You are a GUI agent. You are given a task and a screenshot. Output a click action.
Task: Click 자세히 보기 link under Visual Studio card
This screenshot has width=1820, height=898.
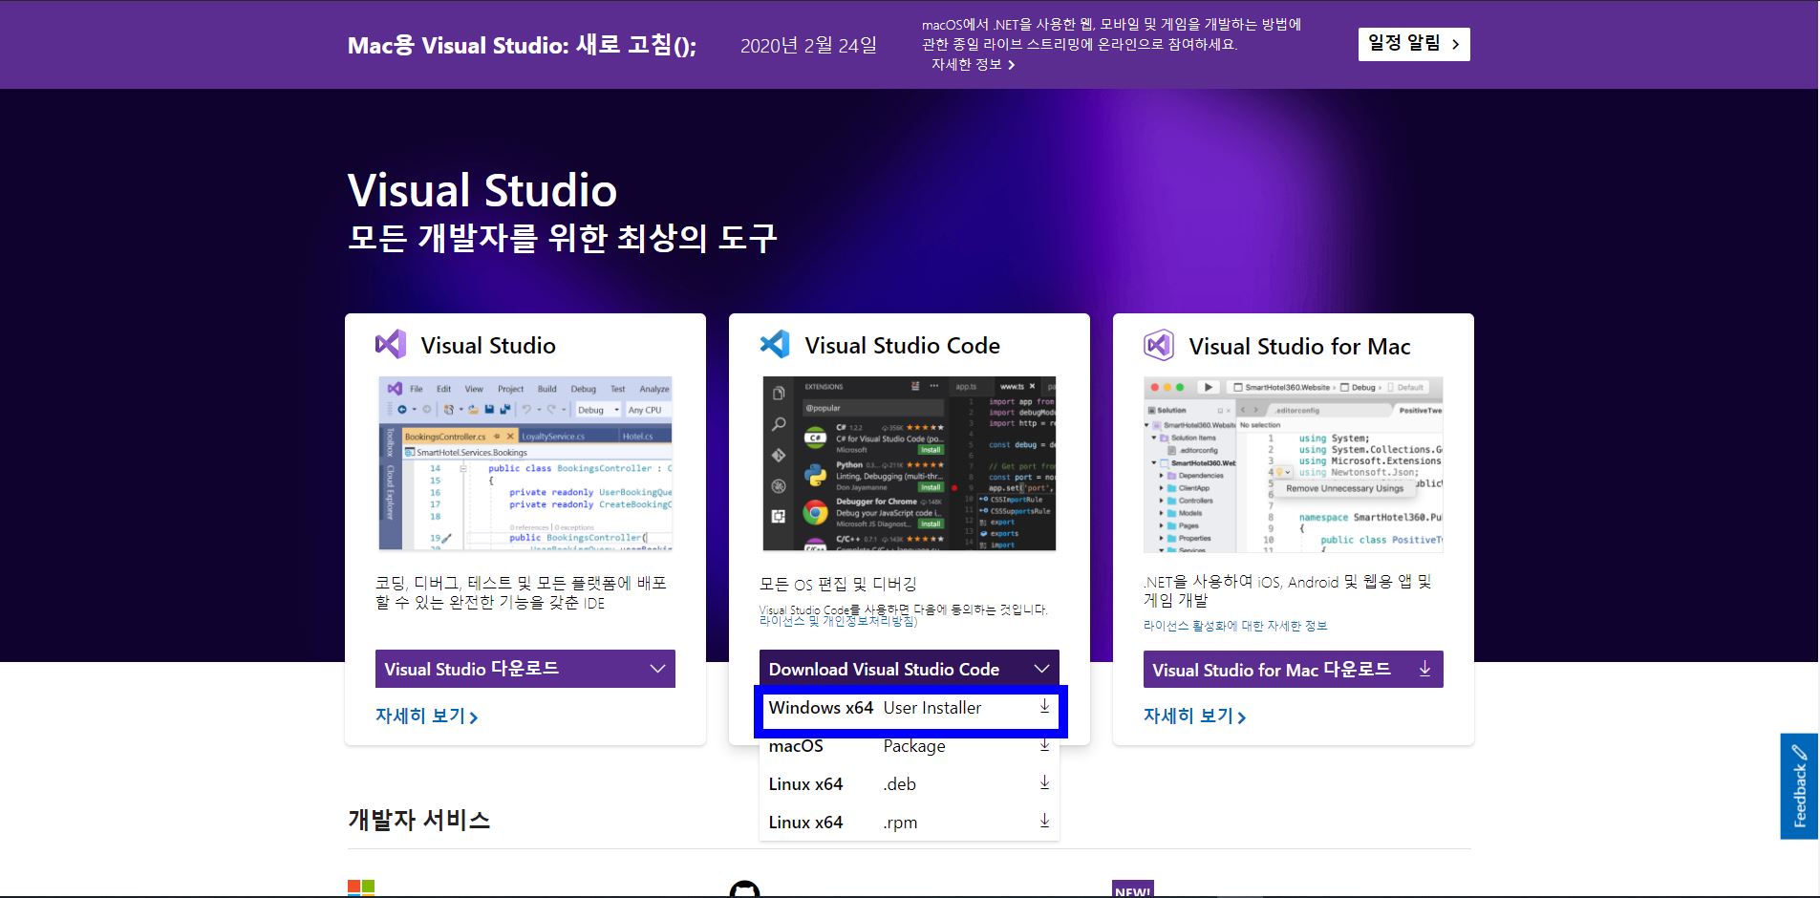pos(426,716)
